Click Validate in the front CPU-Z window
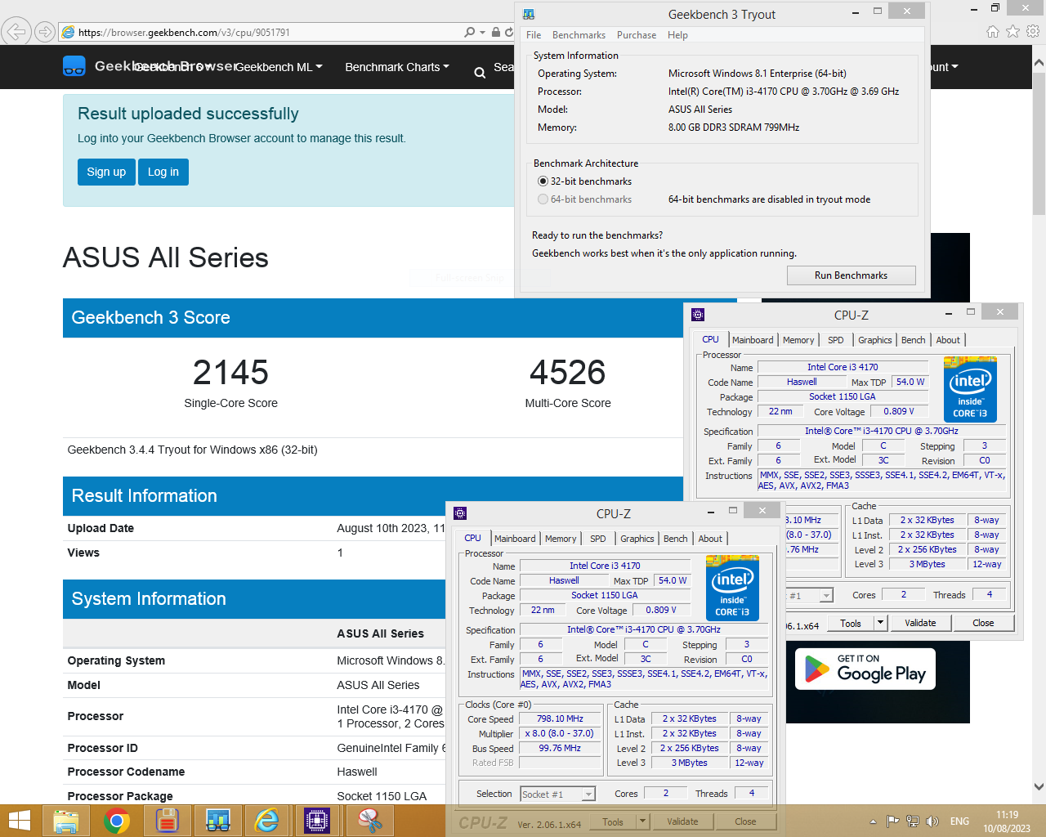This screenshot has width=1046, height=837. [682, 821]
